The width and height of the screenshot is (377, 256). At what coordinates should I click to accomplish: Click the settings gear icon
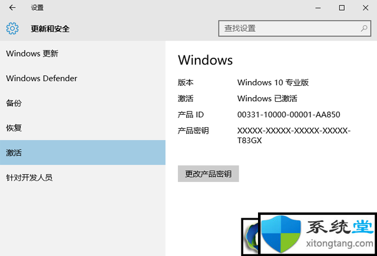12,29
